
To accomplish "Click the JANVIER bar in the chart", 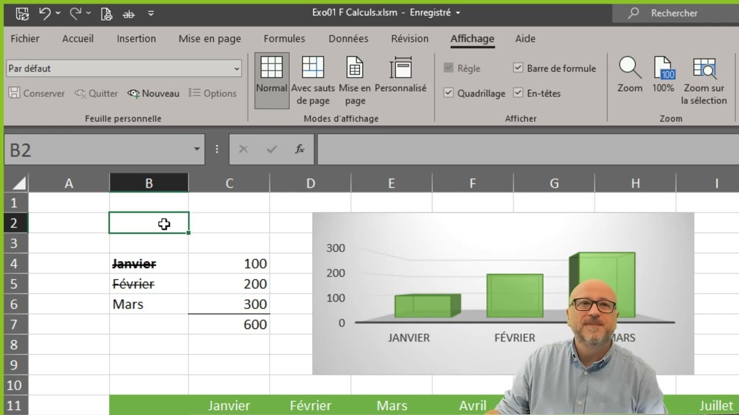I will (427, 305).
